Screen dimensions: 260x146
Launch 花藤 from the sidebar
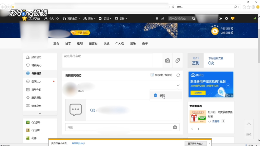pos(31,138)
